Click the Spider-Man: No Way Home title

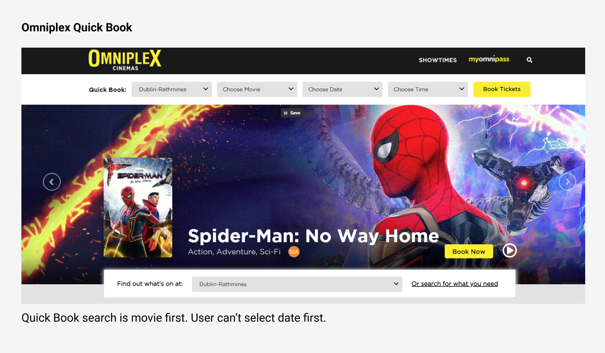[x=313, y=236]
